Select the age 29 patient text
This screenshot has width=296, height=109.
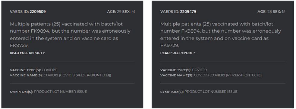pos(114,12)
